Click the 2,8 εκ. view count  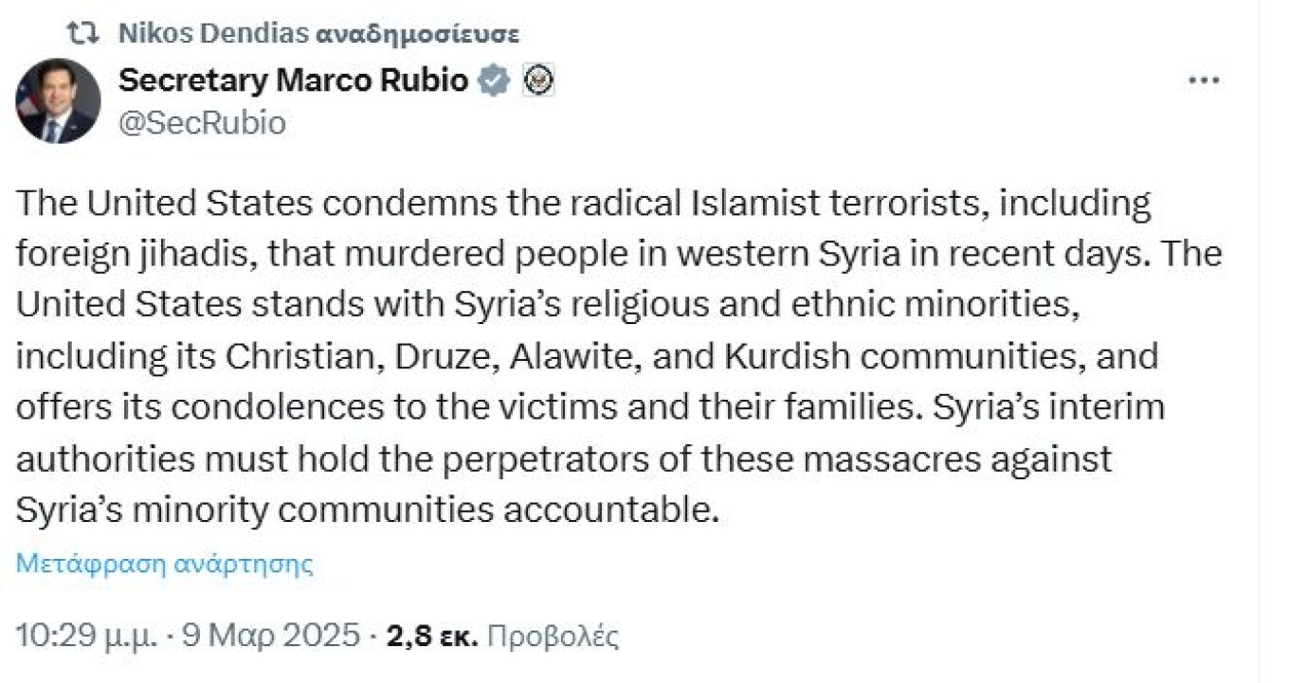point(431,634)
